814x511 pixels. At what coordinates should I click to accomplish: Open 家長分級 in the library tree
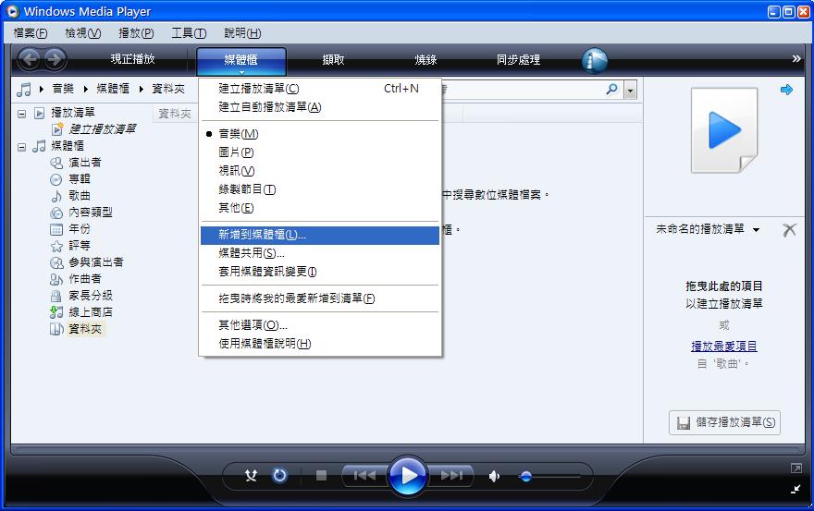(x=91, y=295)
